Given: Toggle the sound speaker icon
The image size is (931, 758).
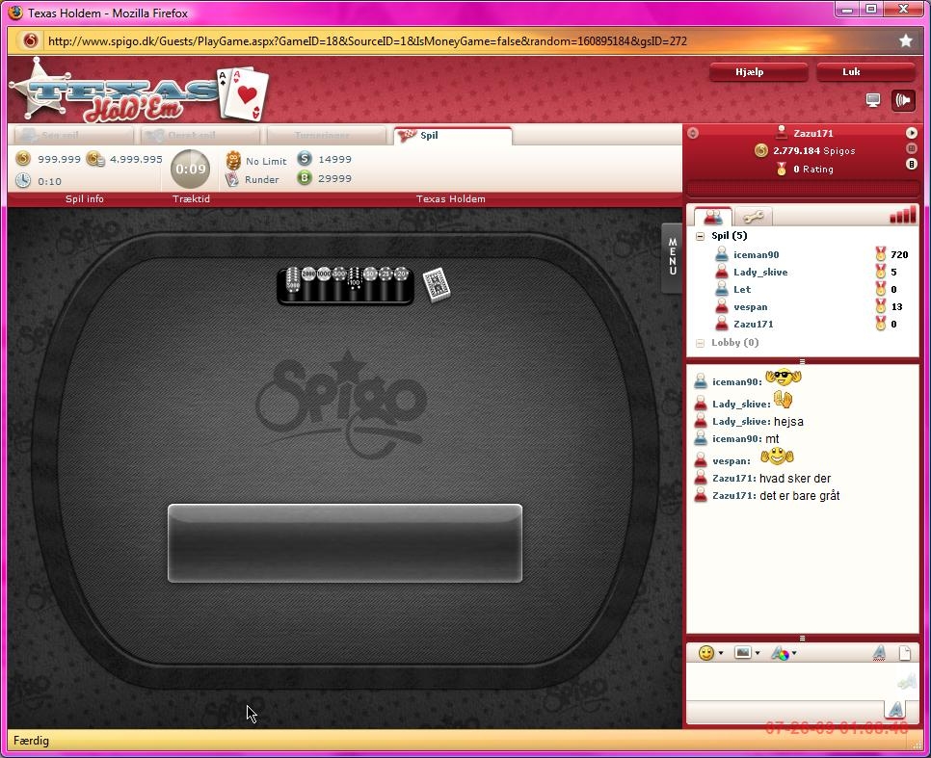Looking at the screenshot, I should pos(903,100).
